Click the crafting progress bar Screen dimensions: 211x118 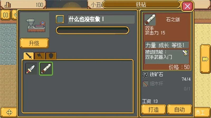93,30
